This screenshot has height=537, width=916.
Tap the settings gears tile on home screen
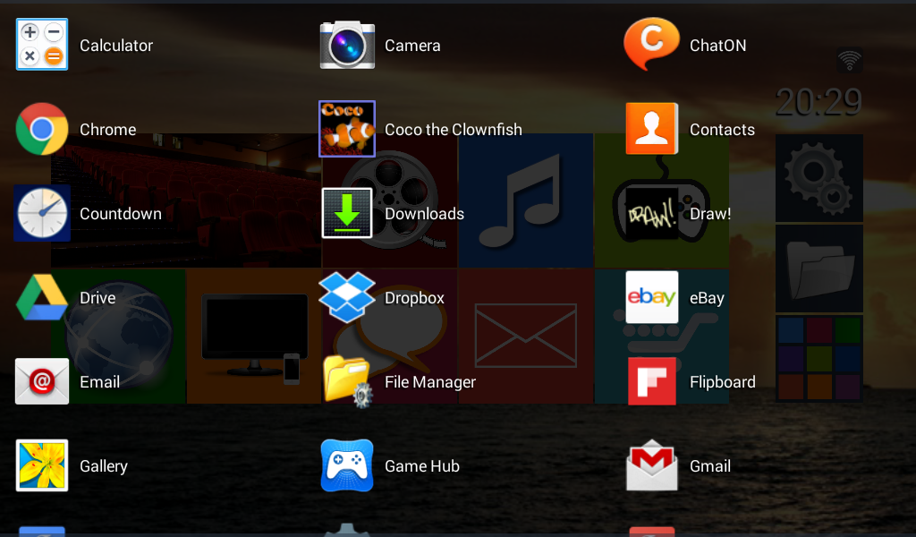pyautogui.click(x=819, y=178)
